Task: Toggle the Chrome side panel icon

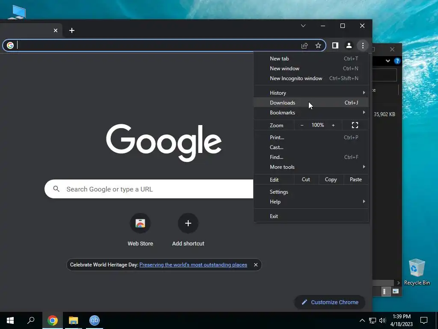Action: (335, 45)
